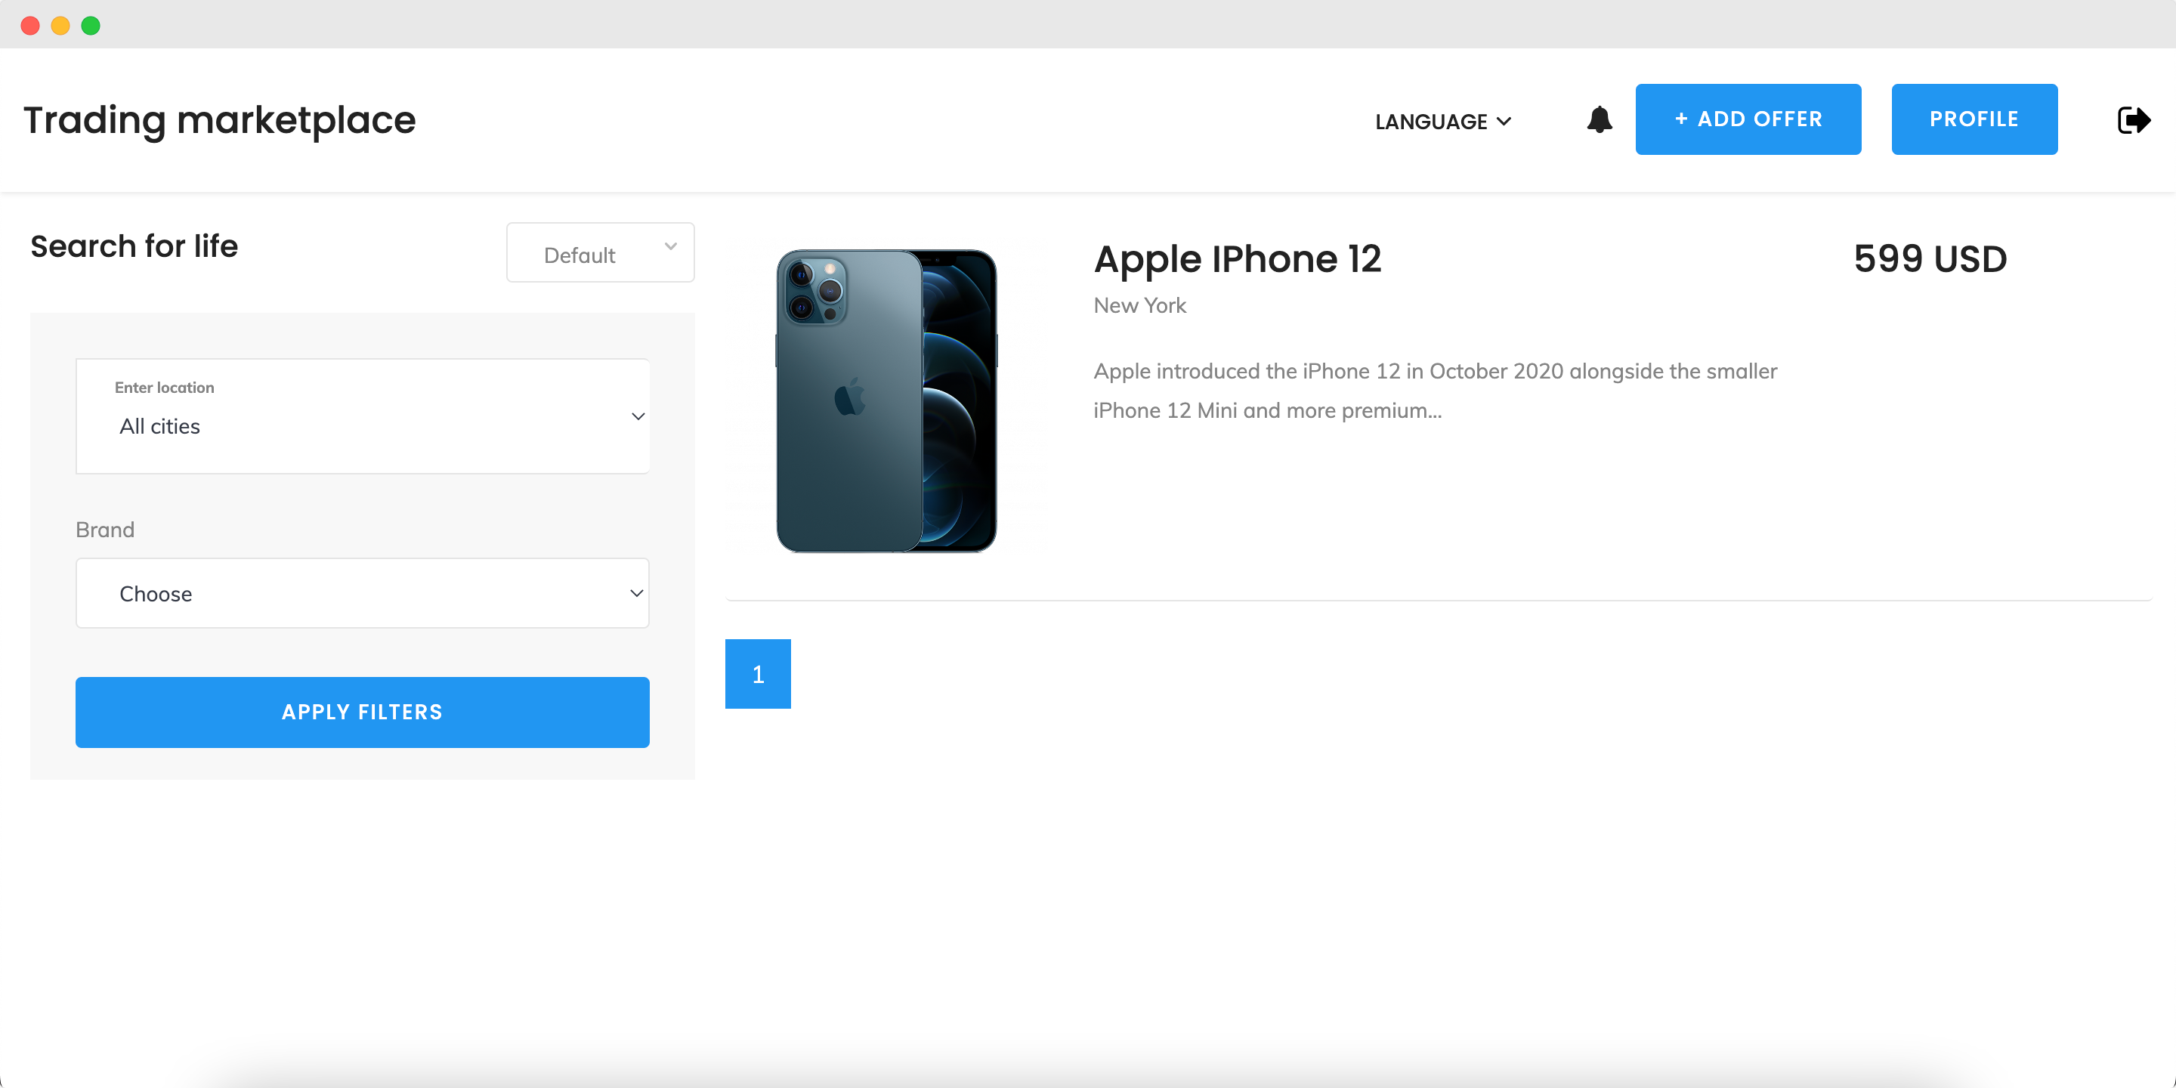Viewport: 2176px width, 1088px height.
Task: Expand the Default sort dropdown
Action: tap(601, 252)
